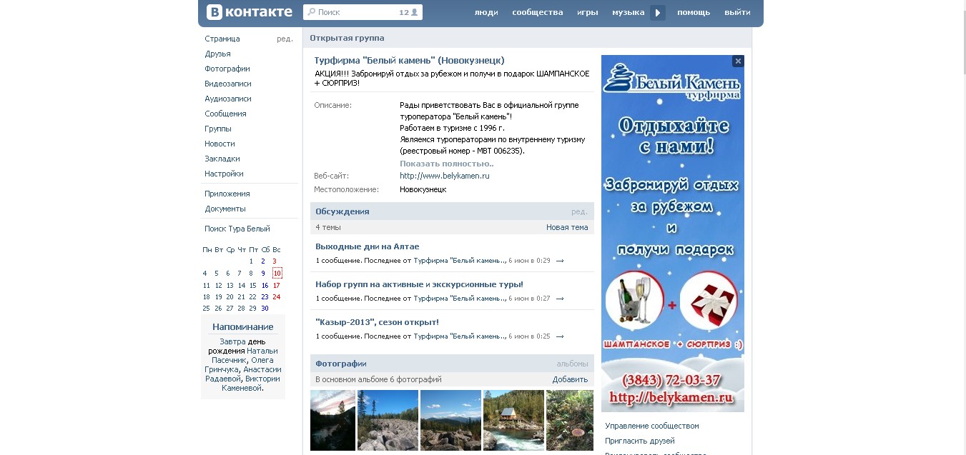This screenshot has width=966, height=455.
Task: Select date 17 in the calendar
Action: tap(276, 285)
